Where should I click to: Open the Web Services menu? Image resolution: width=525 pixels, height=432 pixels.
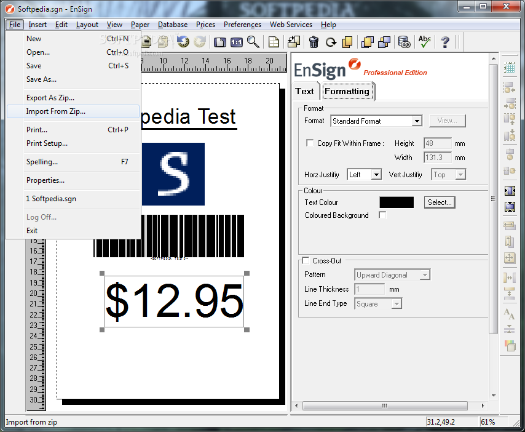291,25
